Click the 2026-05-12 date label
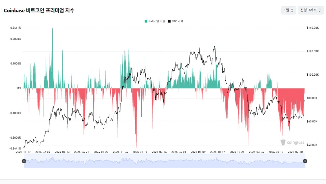Screen dimensions: 326x184 pyautogui.click(x=276, y=152)
